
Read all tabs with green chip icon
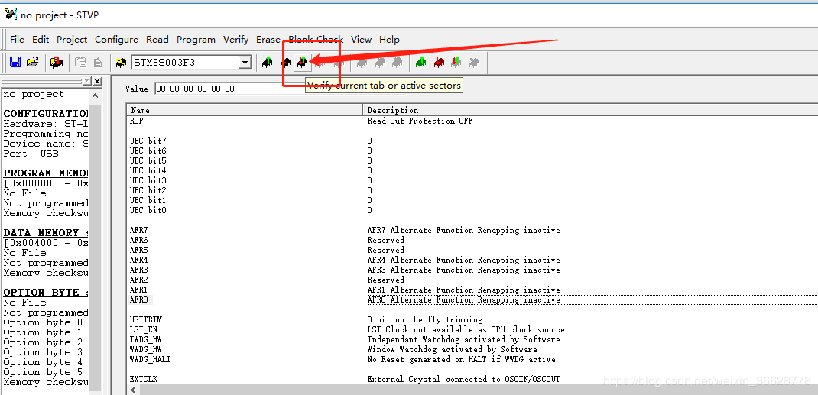(x=421, y=63)
